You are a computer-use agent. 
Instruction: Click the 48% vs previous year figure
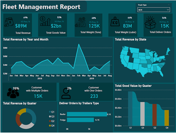[x=94, y=18]
